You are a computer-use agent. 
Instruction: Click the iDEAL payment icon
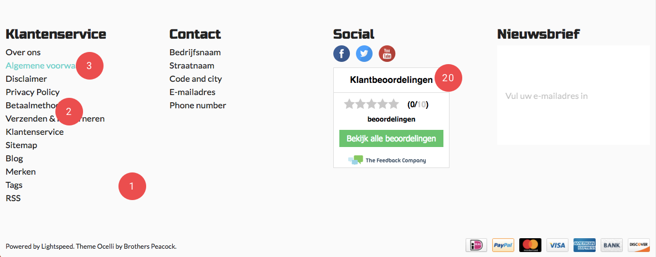477,245
